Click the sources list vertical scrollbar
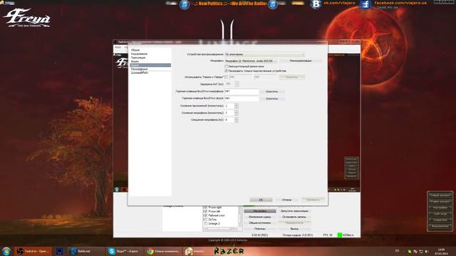456x256 pixels. pos(240,216)
